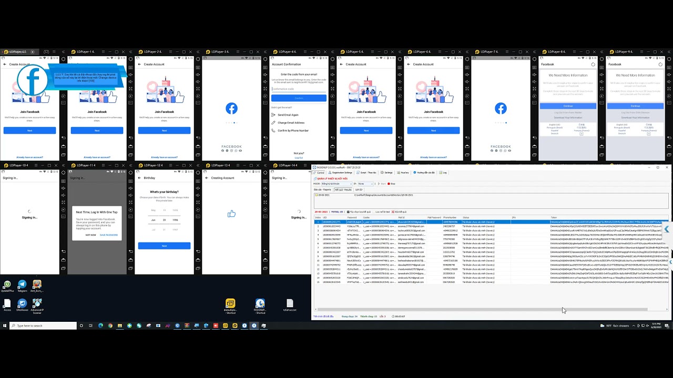Open the 20-06-2021 folder entry

click(x=323, y=195)
